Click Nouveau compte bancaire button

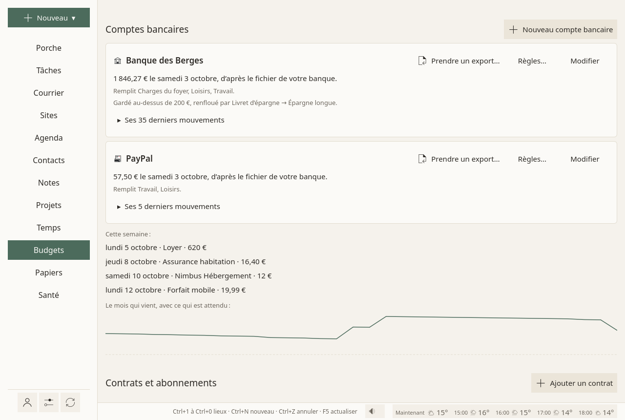pos(561,29)
